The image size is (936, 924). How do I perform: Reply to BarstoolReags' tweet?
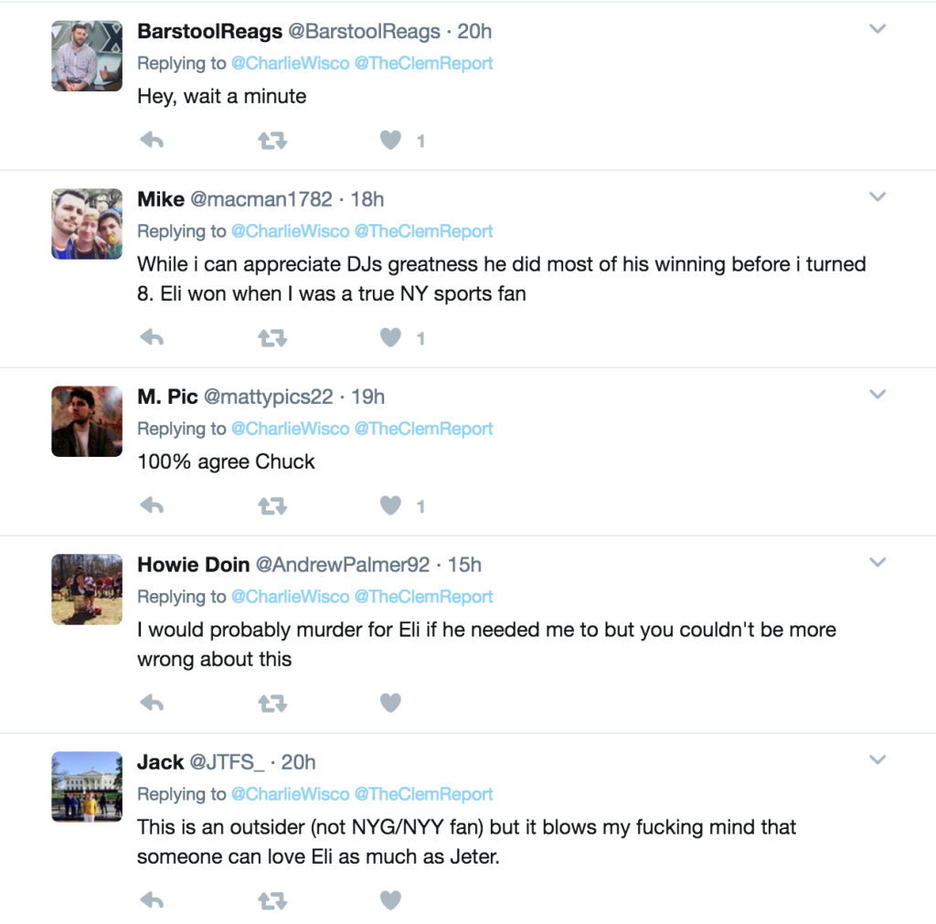[152, 140]
